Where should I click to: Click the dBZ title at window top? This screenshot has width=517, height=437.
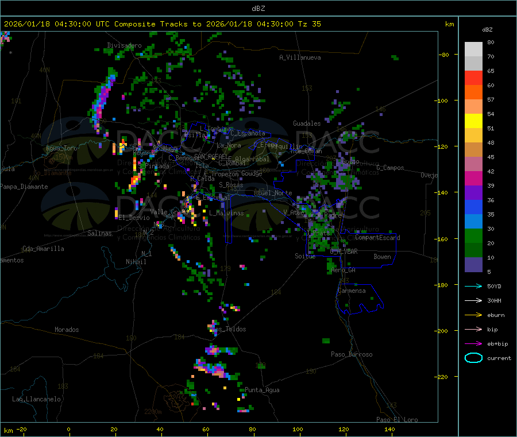[258, 9]
